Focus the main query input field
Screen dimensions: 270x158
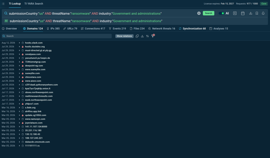tap(102, 13)
